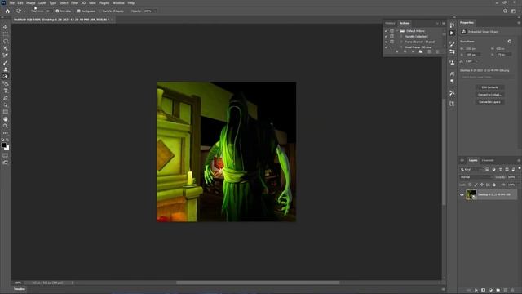522x294 pixels.
Task: Open the Image menu
Action: click(x=31, y=3)
